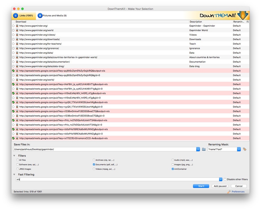
Task: Check the JPEG Images filter
Action: [17, 169]
